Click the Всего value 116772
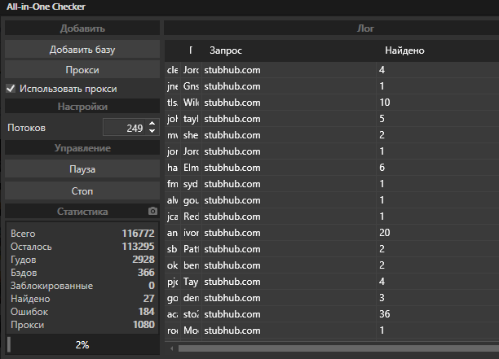Screen dimensions: 499x359 point(138,234)
